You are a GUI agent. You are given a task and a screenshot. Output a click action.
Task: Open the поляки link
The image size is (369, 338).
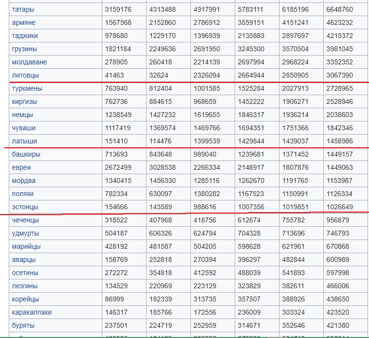[x=22, y=194]
